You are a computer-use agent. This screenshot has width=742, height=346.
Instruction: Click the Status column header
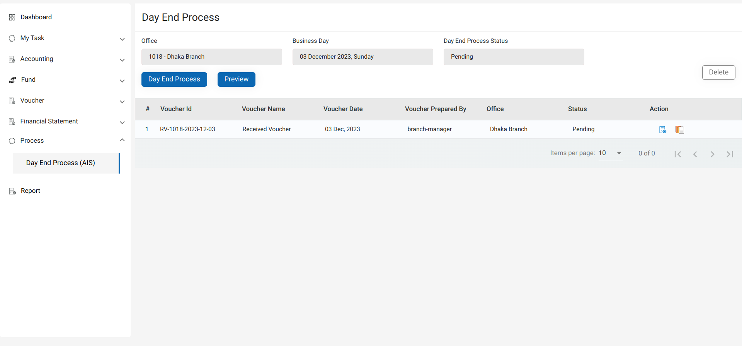coord(577,109)
